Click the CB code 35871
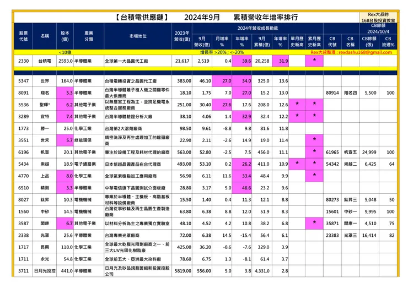This screenshot has width=408, height=288. click(x=332, y=224)
